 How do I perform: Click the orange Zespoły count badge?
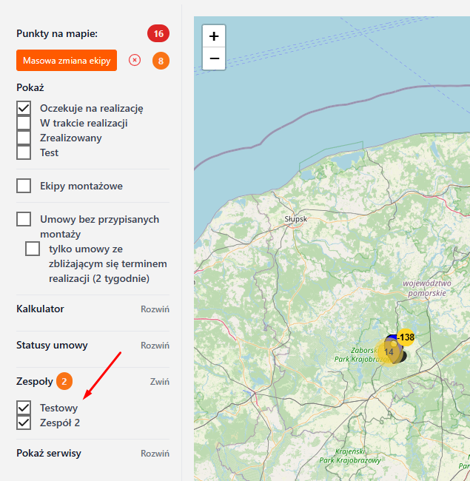point(64,382)
